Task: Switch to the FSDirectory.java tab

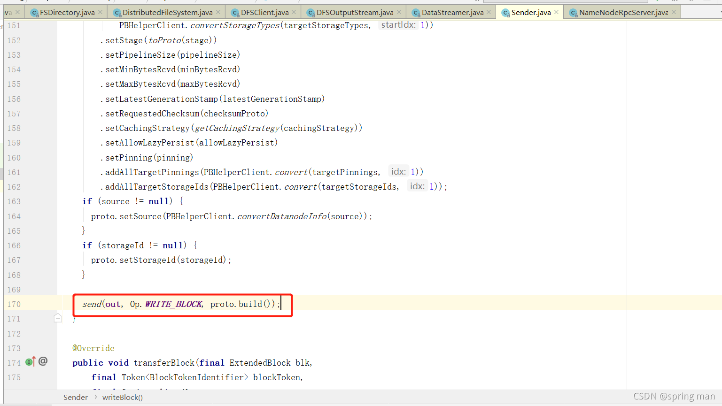Action: pos(67,12)
